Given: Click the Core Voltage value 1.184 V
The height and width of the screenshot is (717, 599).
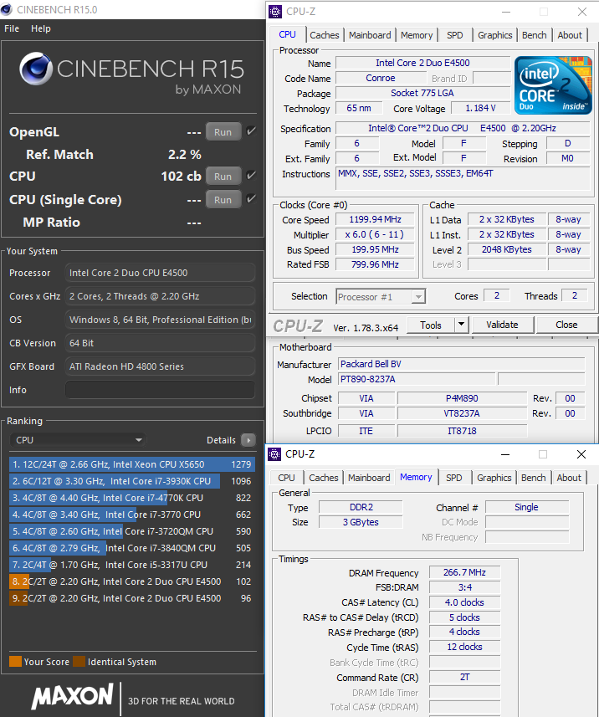Looking at the screenshot, I should [x=480, y=108].
